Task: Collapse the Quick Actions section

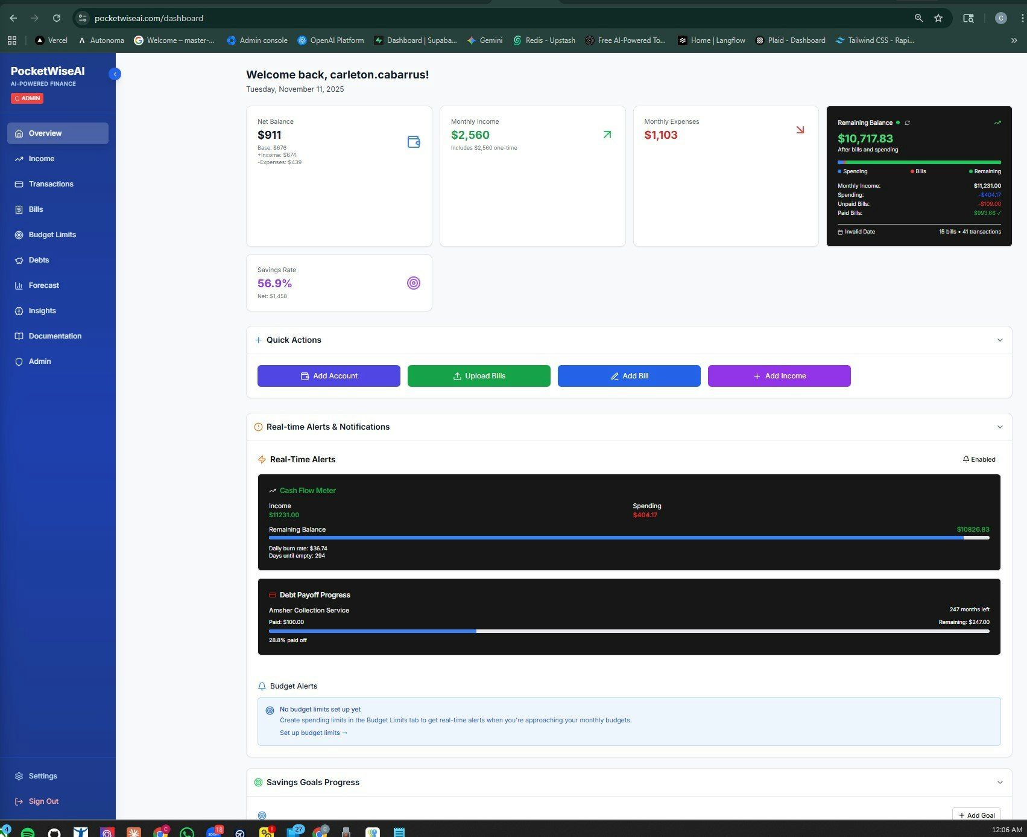Action: [1000, 340]
